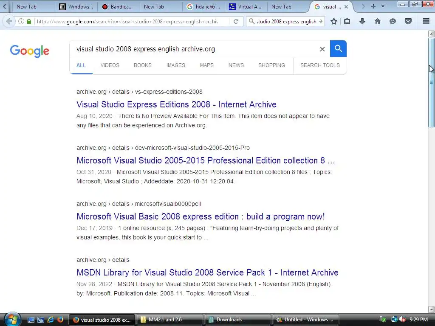Select the NEWS search filter

pyautogui.click(x=236, y=65)
